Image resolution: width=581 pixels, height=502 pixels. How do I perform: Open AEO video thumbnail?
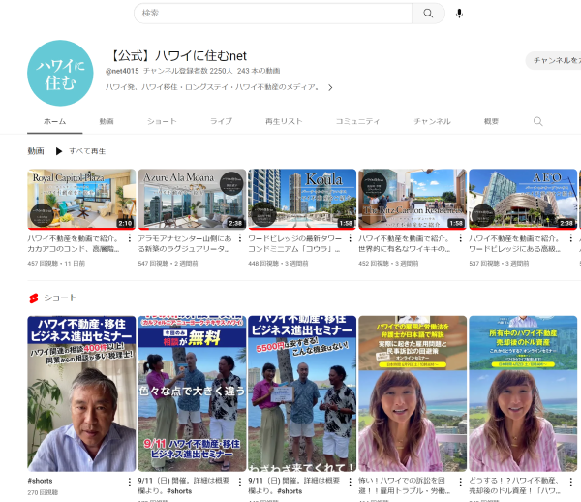(523, 199)
